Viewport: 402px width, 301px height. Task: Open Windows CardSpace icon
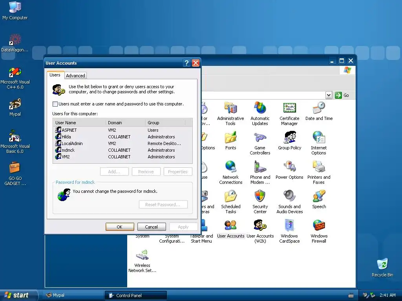point(289,231)
